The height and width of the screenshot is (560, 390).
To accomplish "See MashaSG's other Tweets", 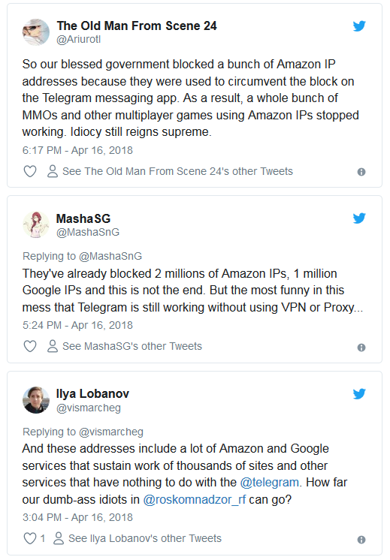I will [125, 346].
